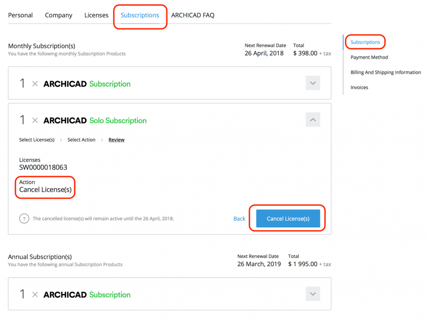The height and width of the screenshot is (321, 427).
Task: Return to the Select License(s) step
Action: point(37,140)
